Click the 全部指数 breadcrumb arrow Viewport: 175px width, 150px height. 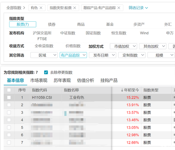[24, 8]
